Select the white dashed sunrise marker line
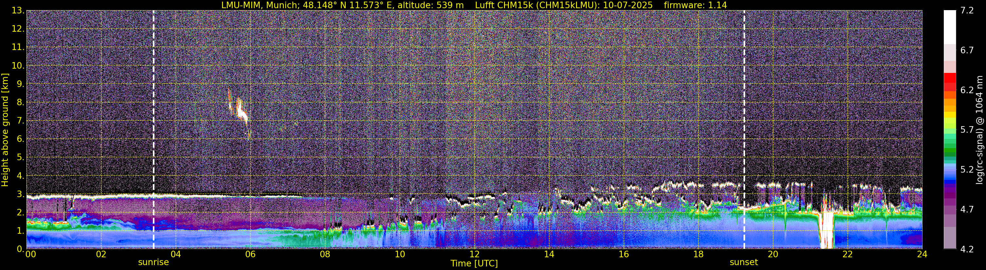The height and width of the screenshot is (270, 986). [x=153, y=130]
